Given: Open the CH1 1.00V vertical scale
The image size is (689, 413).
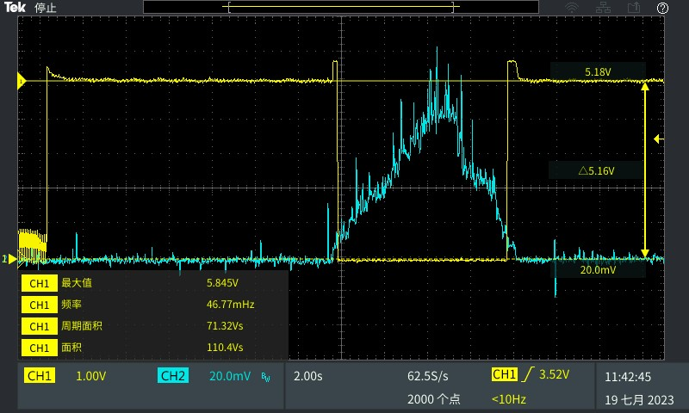Looking at the screenshot, I should pos(90,376).
